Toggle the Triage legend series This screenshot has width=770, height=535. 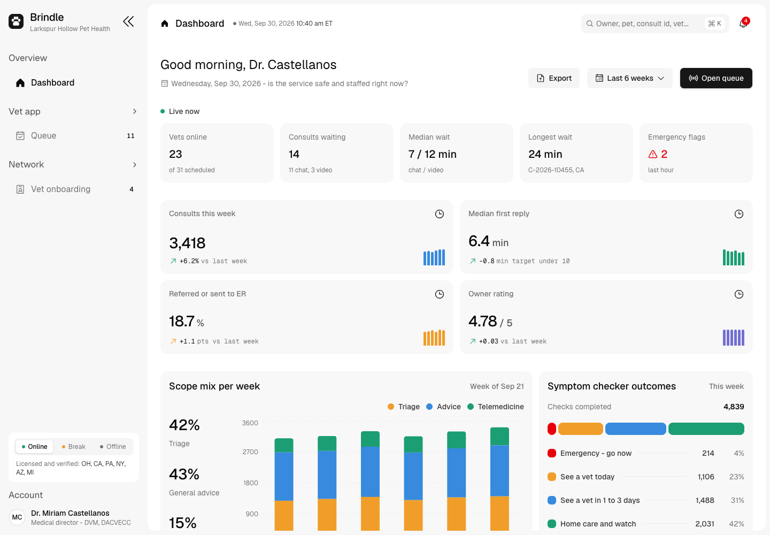tap(404, 407)
